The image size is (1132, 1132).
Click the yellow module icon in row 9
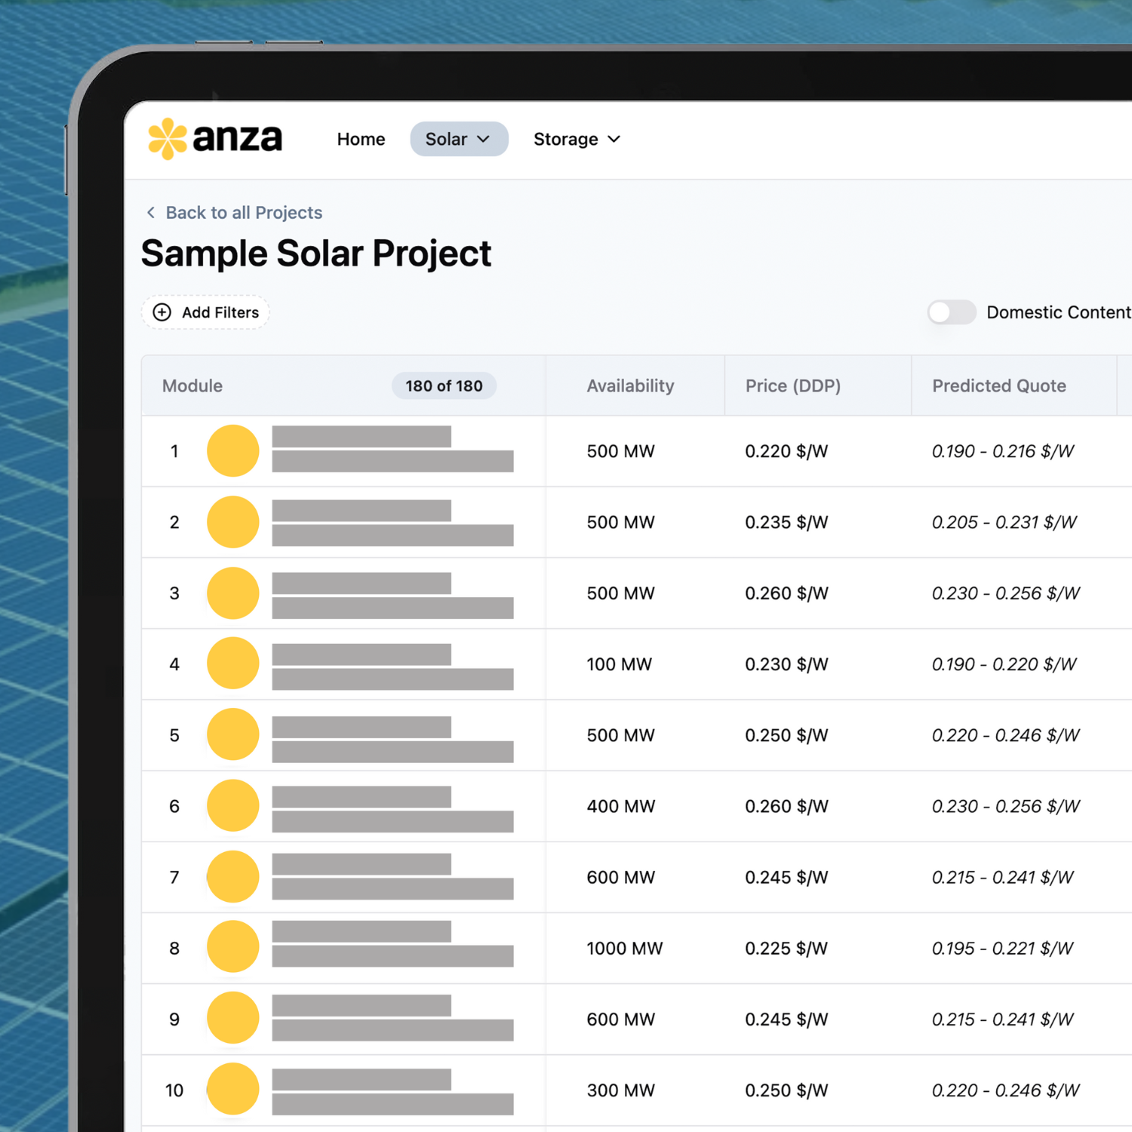pos(233,1017)
